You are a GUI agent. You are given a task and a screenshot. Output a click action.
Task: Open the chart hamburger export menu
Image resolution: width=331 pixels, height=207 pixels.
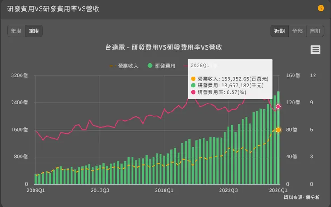315,50
